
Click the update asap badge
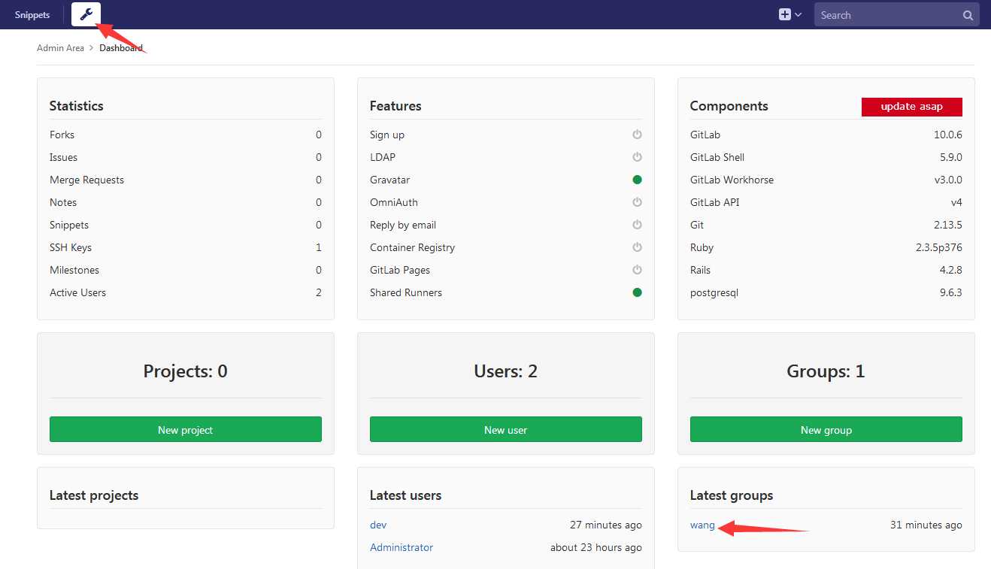pyautogui.click(x=911, y=107)
